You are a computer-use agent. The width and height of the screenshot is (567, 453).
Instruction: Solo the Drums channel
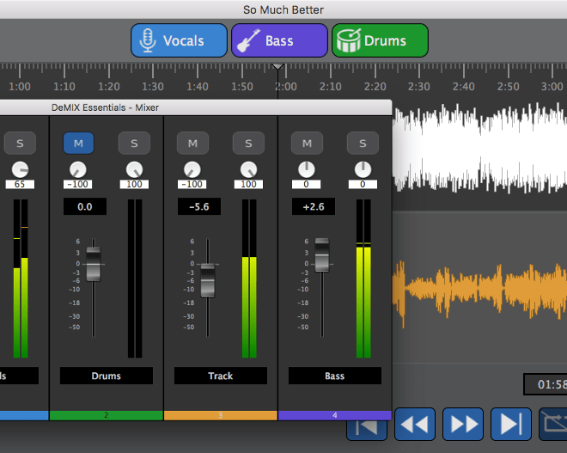pos(134,144)
